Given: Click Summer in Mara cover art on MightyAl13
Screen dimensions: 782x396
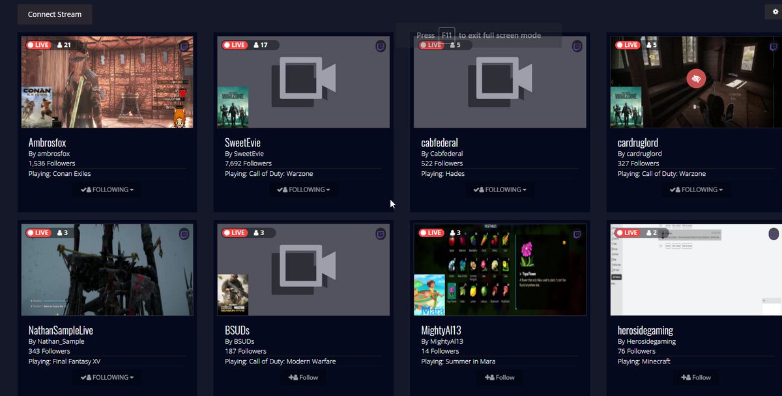Looking at the screenshot, I should pyautogui.click(x=429, y=295).
